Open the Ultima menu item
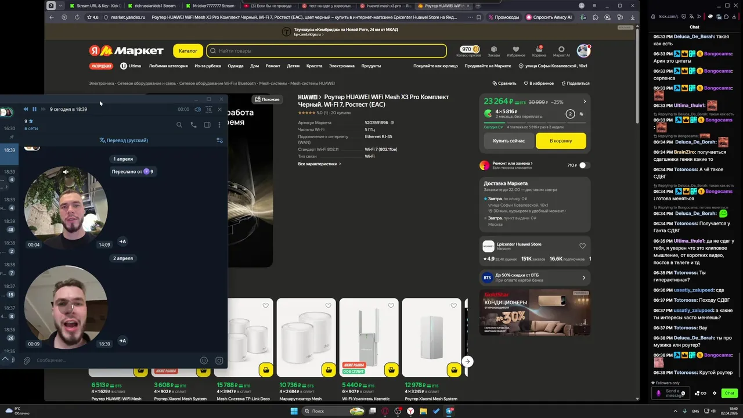 tap(131, 66)
